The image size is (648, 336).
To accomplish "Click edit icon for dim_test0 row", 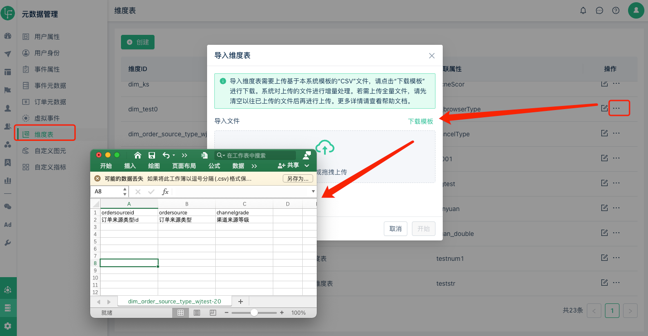I will [604, 108].
